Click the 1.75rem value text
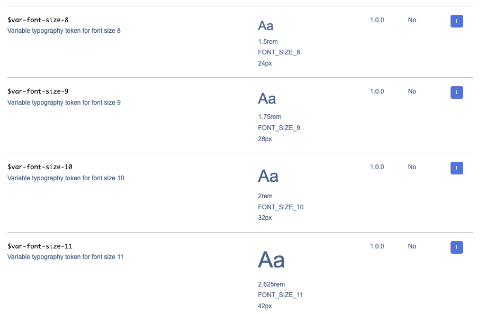 coord(269,117)
